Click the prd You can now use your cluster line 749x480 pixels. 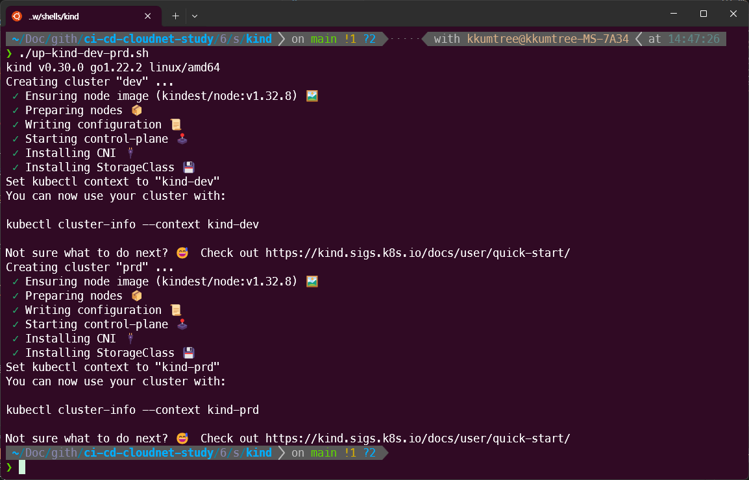pos(116,381)
